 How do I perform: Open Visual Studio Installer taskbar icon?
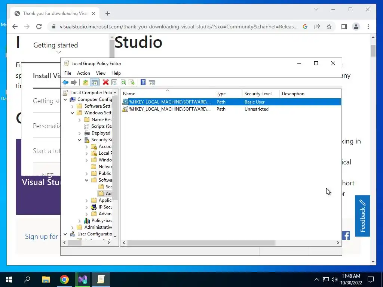pyautogui.click(x=83, y=280)
